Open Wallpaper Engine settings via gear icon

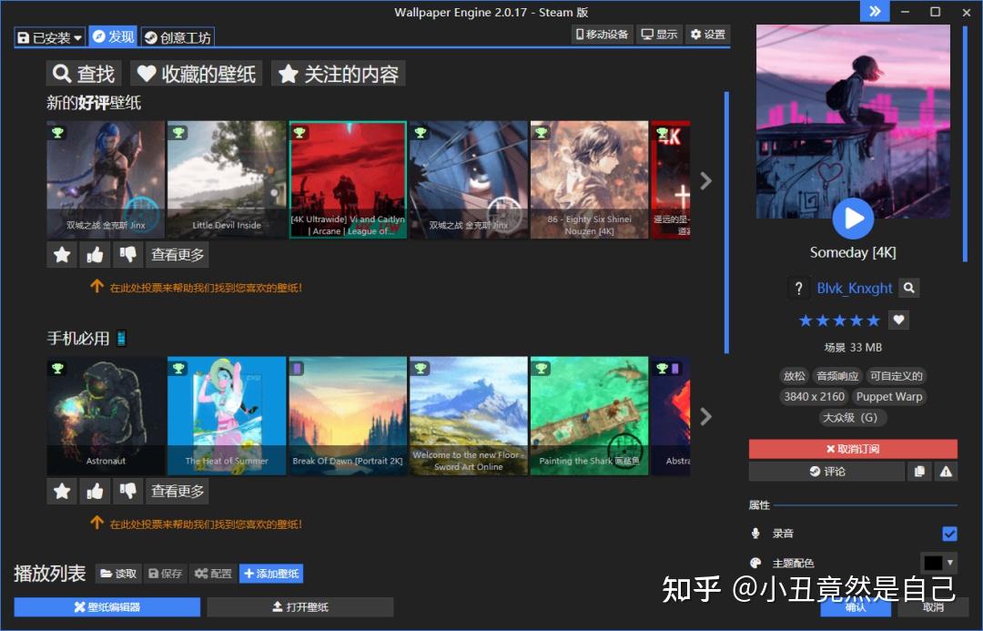[x=708, y=34]
